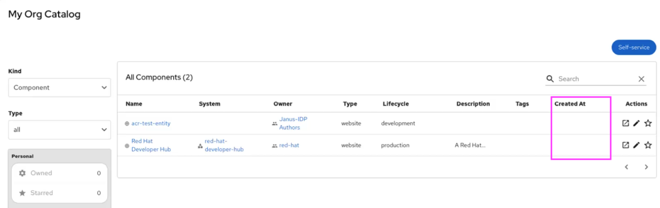Star the acr-test-entity component
Image resolution: width=660 pixels, height=208 pixels.
648,123
